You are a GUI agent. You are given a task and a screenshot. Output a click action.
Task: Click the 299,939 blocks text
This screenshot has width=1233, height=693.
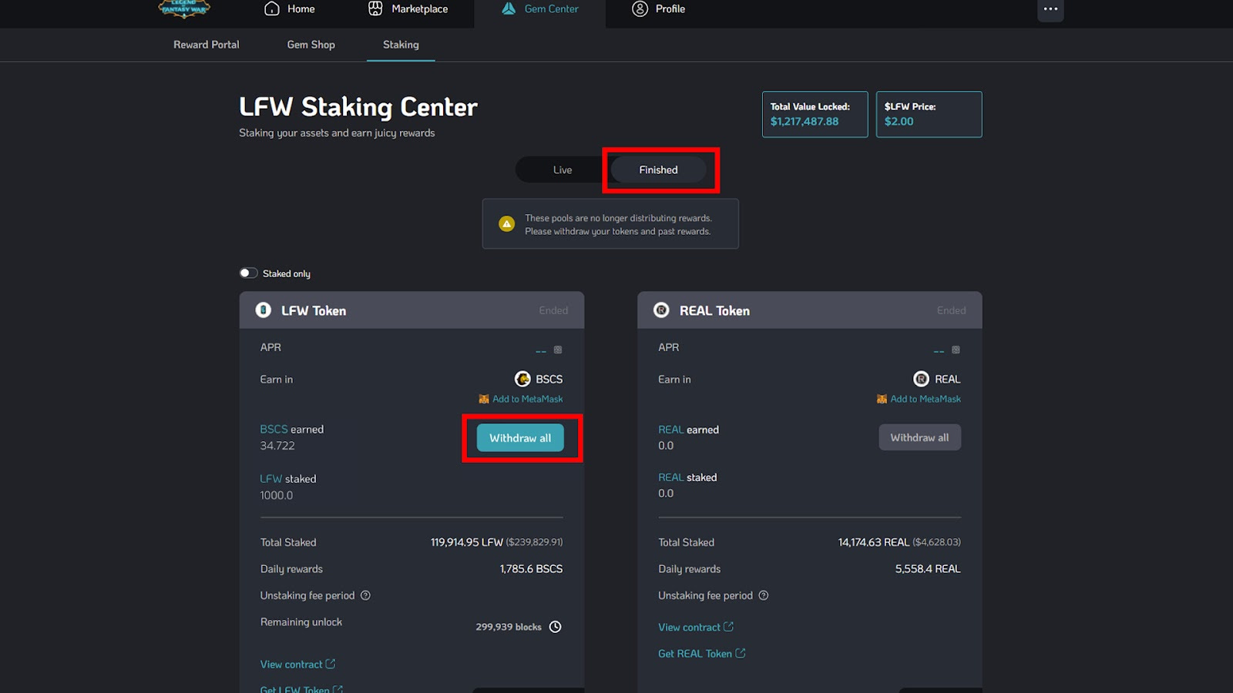point(509,627)
